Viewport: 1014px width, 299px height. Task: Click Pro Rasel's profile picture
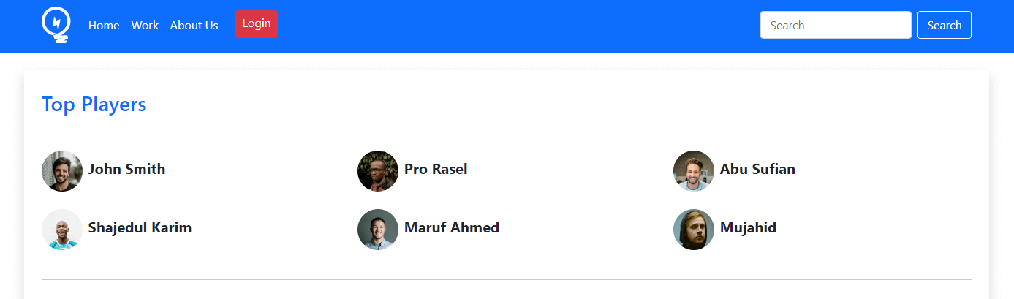point(378,171)
